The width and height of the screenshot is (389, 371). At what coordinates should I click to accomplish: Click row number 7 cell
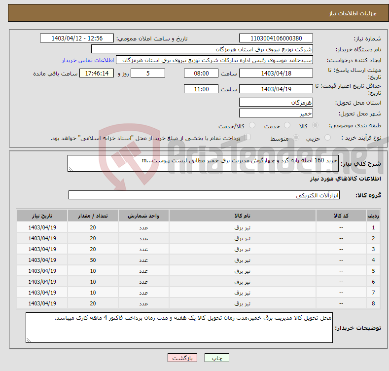click(373, 293)
